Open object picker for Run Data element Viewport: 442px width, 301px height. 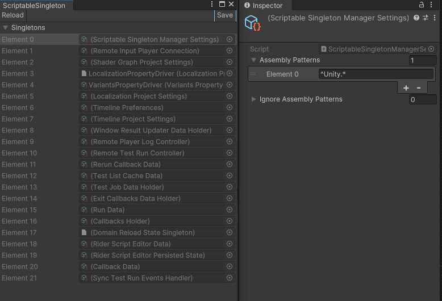(230, 210)
